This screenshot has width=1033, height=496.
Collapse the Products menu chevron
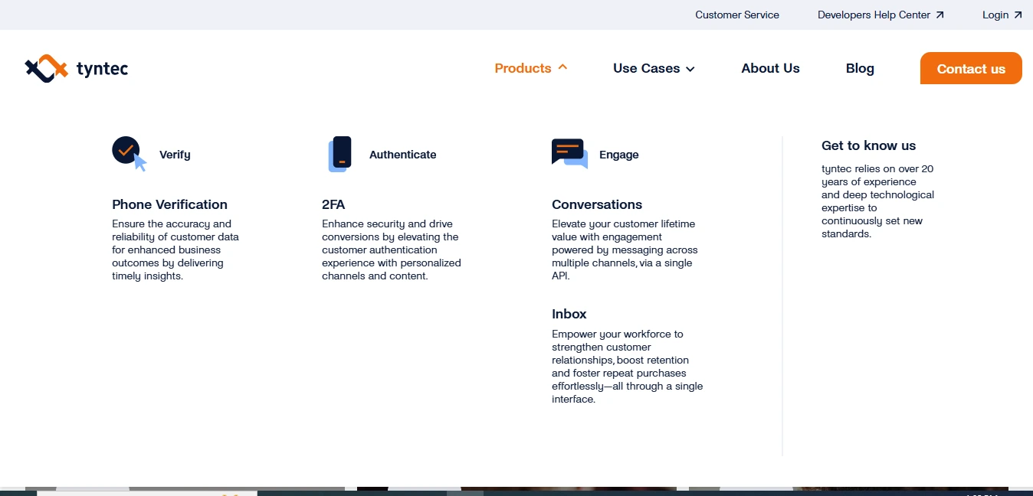562,67
